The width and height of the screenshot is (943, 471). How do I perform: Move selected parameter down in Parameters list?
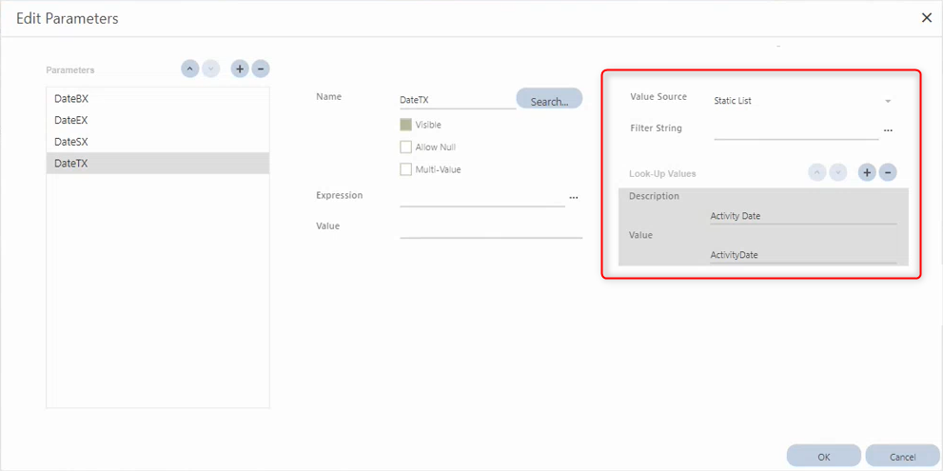pos(211,69)
